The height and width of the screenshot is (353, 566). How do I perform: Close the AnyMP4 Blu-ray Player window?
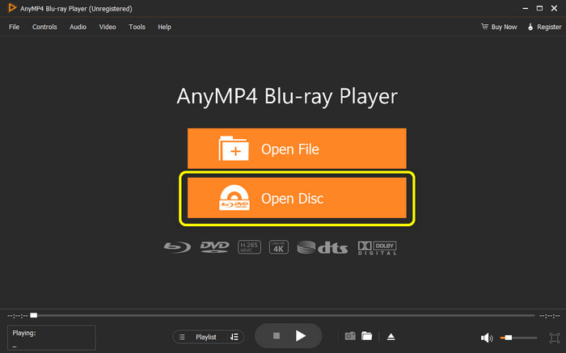tap(554, 8)
